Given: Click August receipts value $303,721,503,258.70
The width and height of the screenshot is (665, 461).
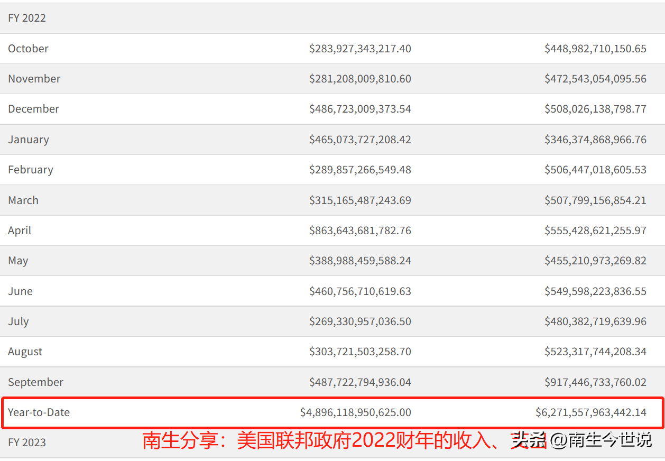Looking at the screenshot, I should point(360,352).
